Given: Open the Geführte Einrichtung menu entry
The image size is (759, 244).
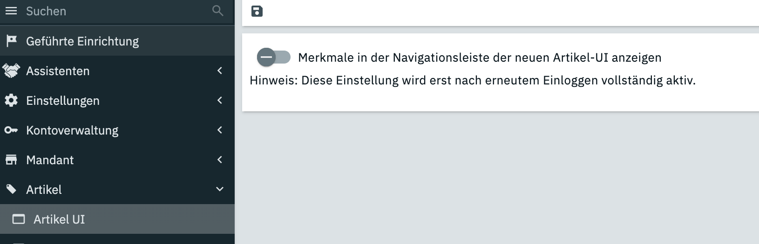Looking at the screenshot, I should pyautogui.click(x=82, y=41).
